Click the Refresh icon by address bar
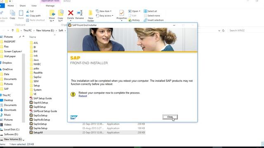This screenshot has height=148, width=264. [x=223, y=30]
